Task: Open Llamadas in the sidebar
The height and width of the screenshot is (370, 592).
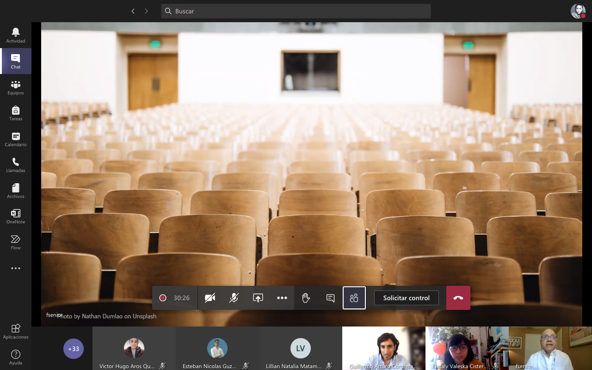Action: point(16,165)
